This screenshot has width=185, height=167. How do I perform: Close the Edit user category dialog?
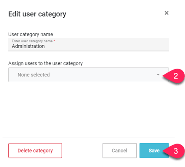pyautogui.click(x=166, y=13)
